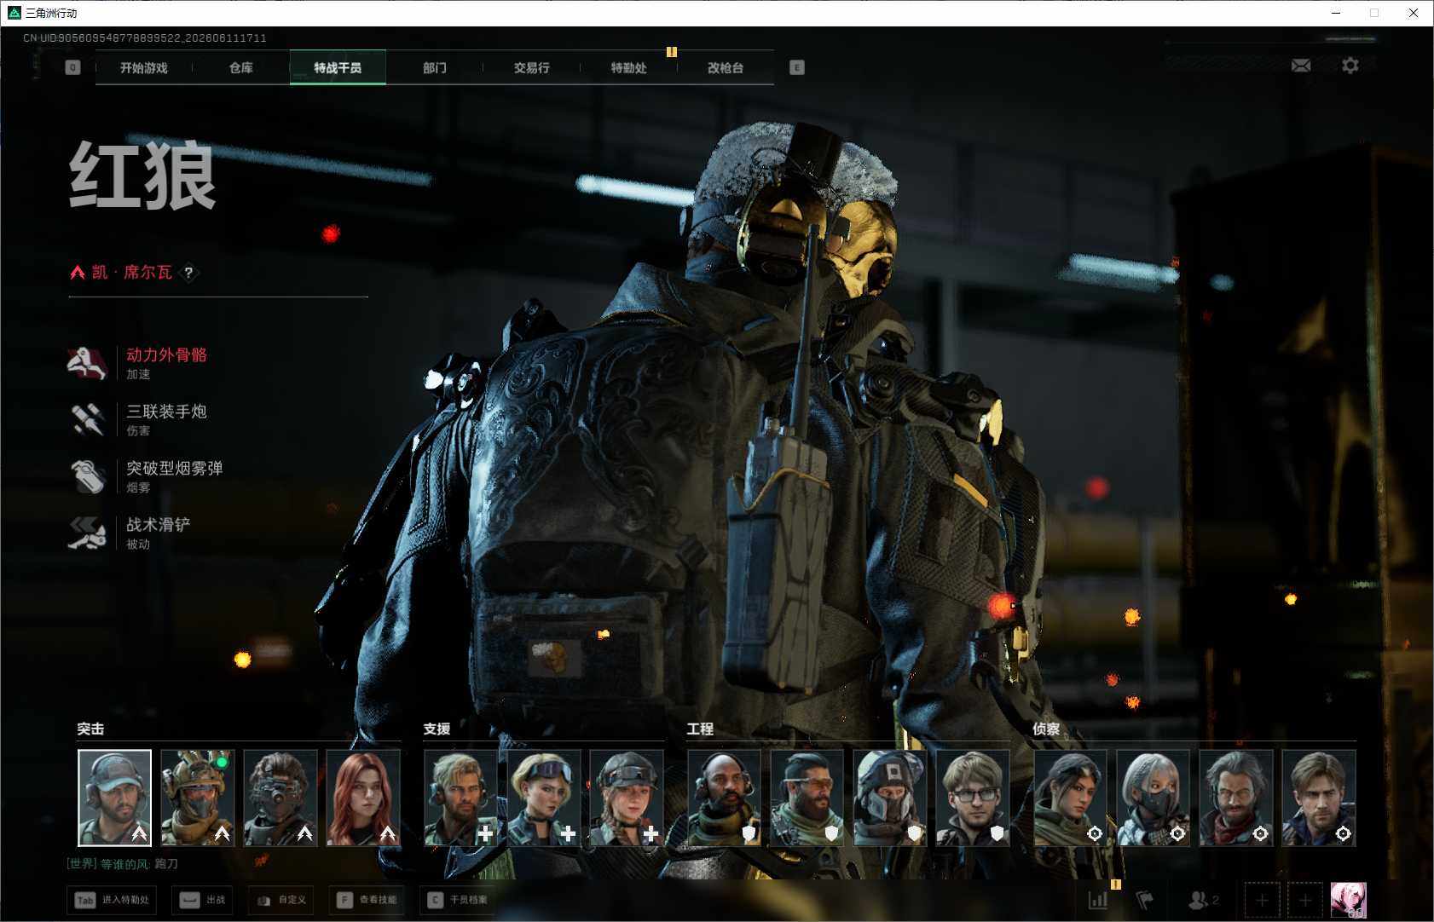Select the bearded recon operator with red scarf
Image resolution: width=1434 pixels, height=922 pixels.
(x=1235, y=798)
